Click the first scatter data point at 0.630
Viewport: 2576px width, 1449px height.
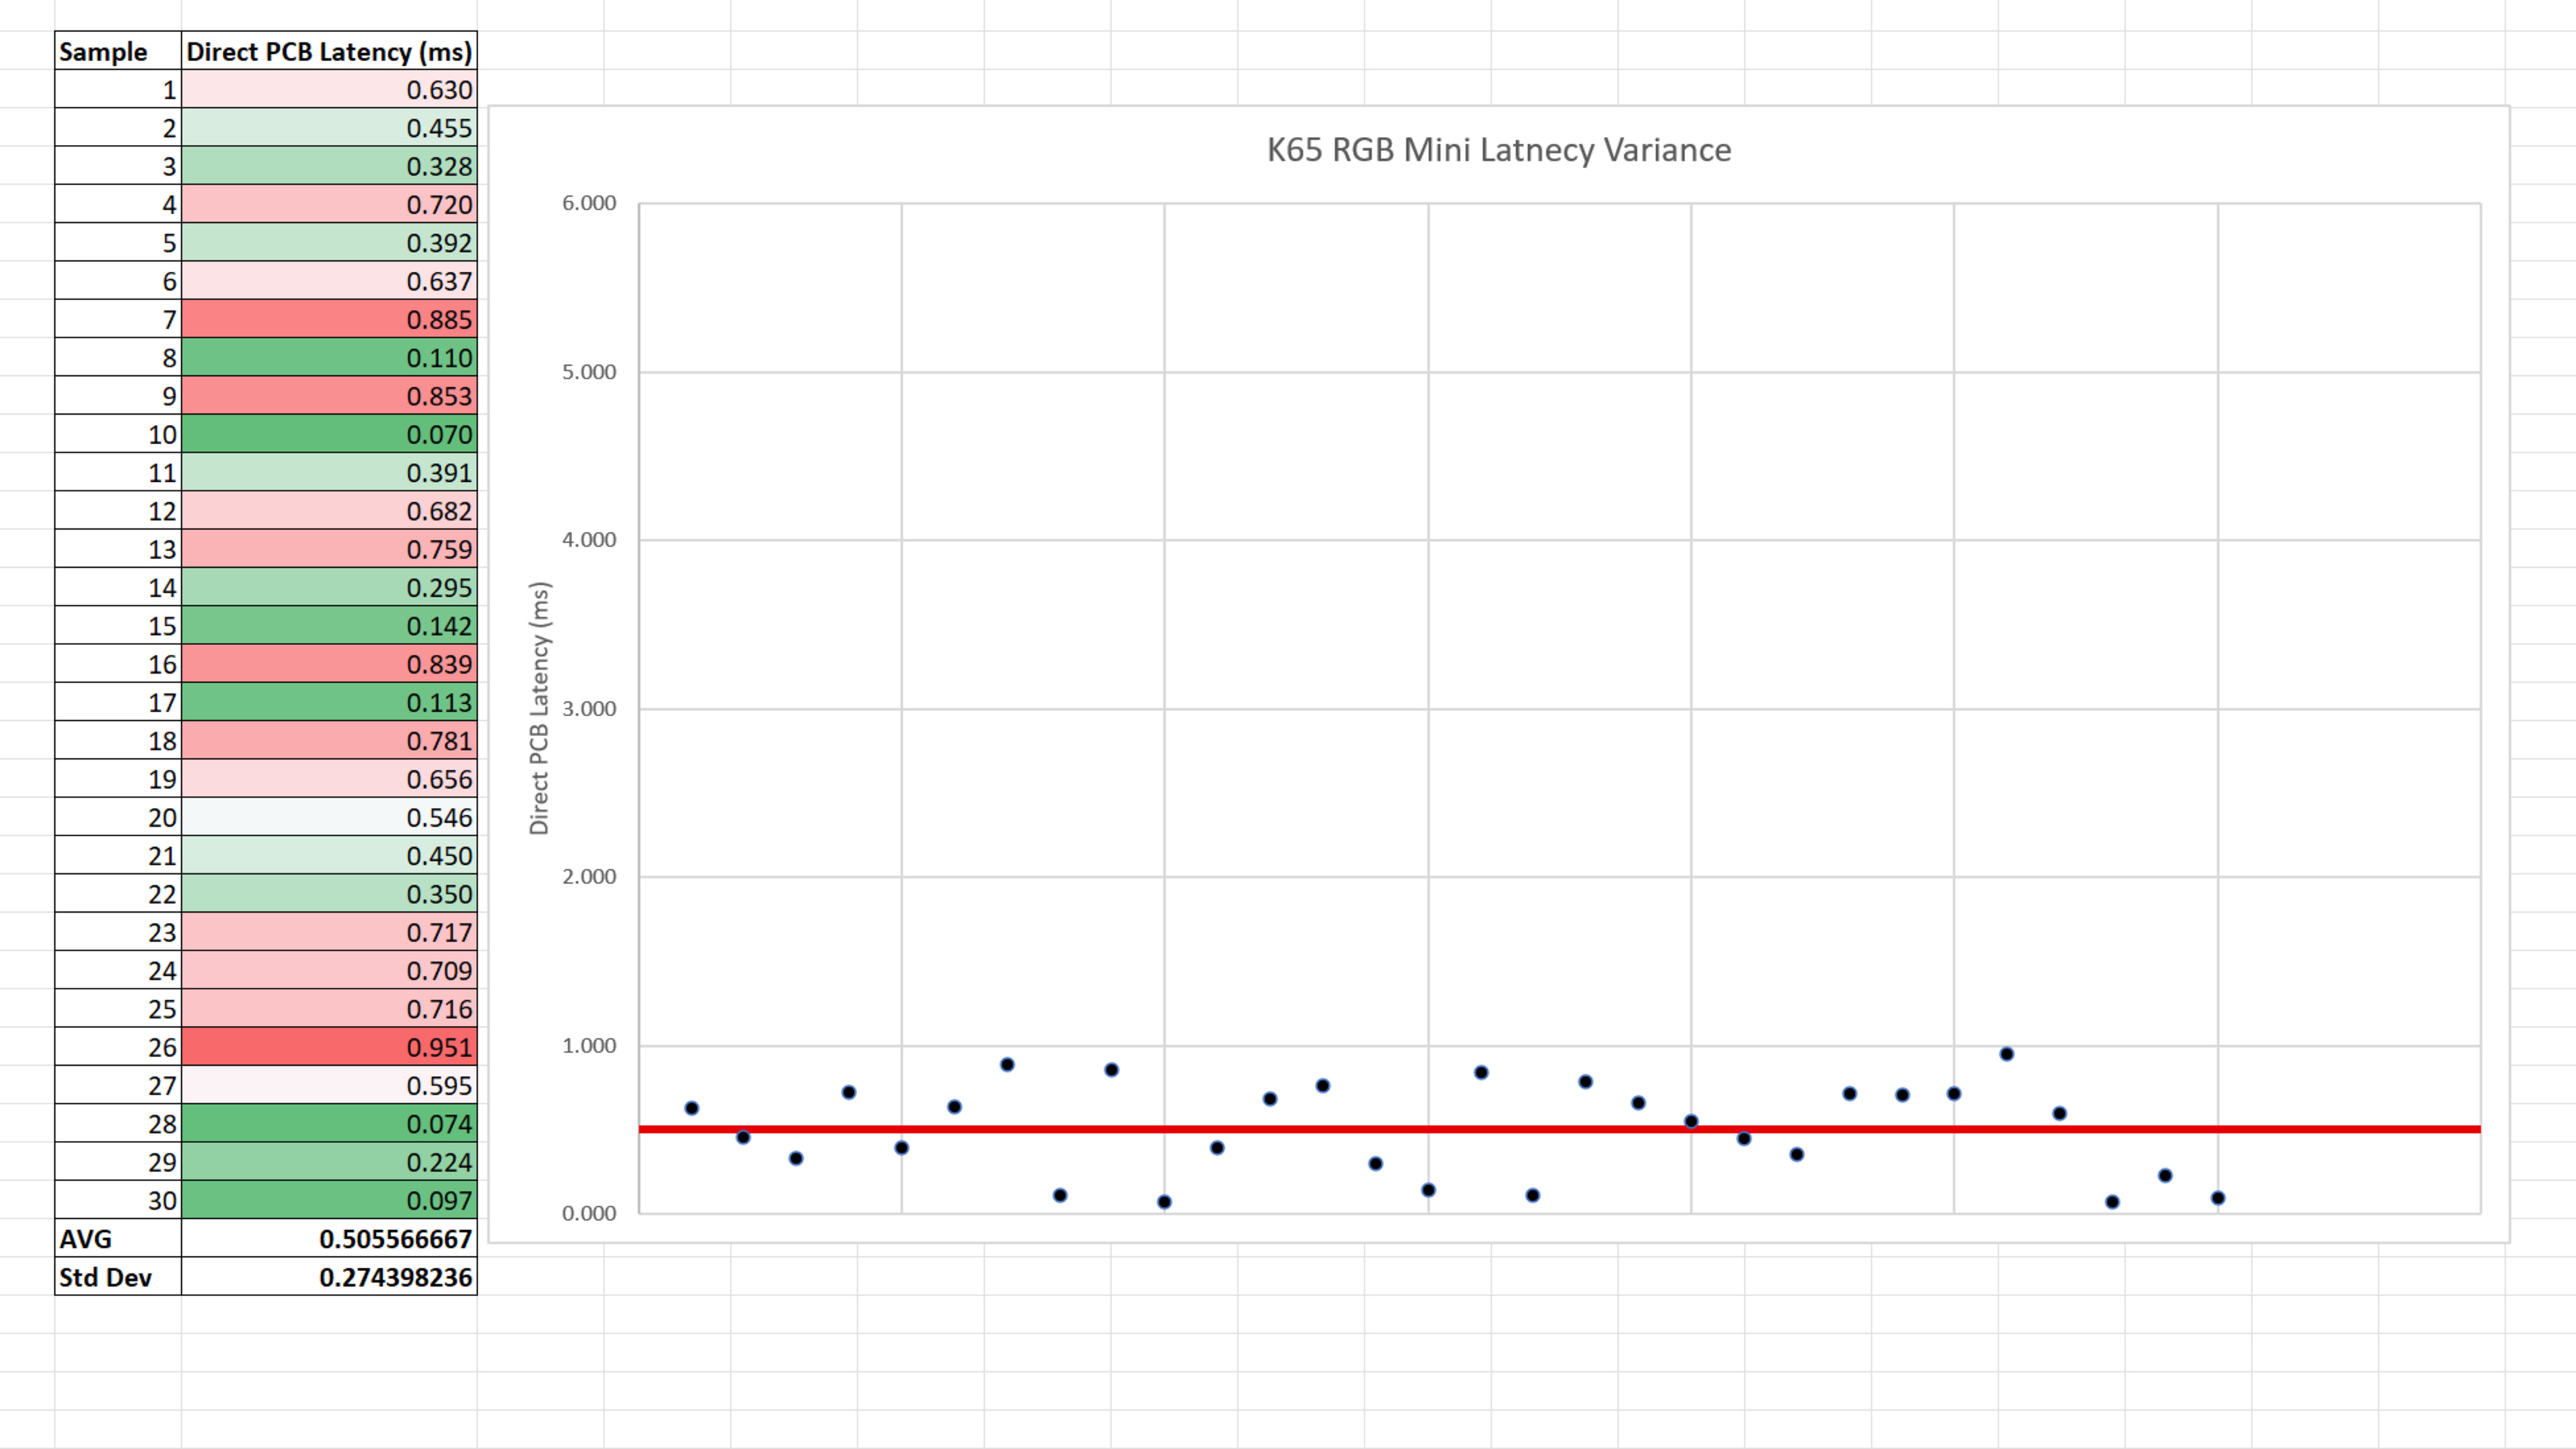tap(691, 1108)
